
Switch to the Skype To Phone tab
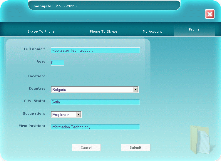[x=41, y=31]
